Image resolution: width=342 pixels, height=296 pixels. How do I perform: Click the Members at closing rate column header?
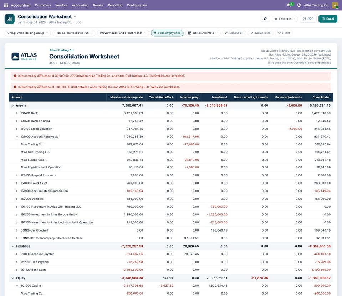pos(126,97)
